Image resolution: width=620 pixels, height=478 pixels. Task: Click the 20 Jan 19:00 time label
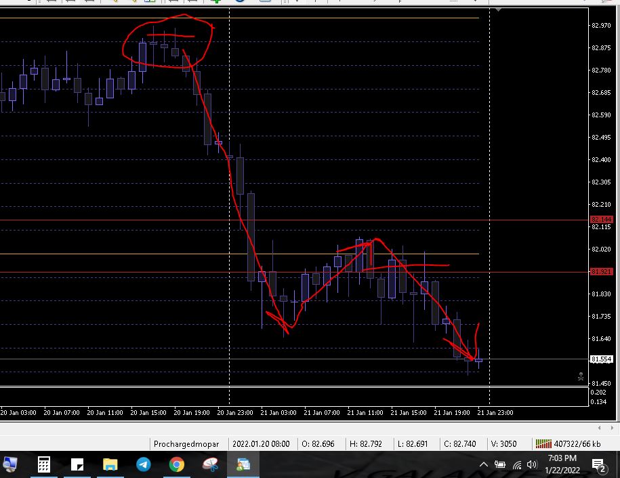pos(191,412)
